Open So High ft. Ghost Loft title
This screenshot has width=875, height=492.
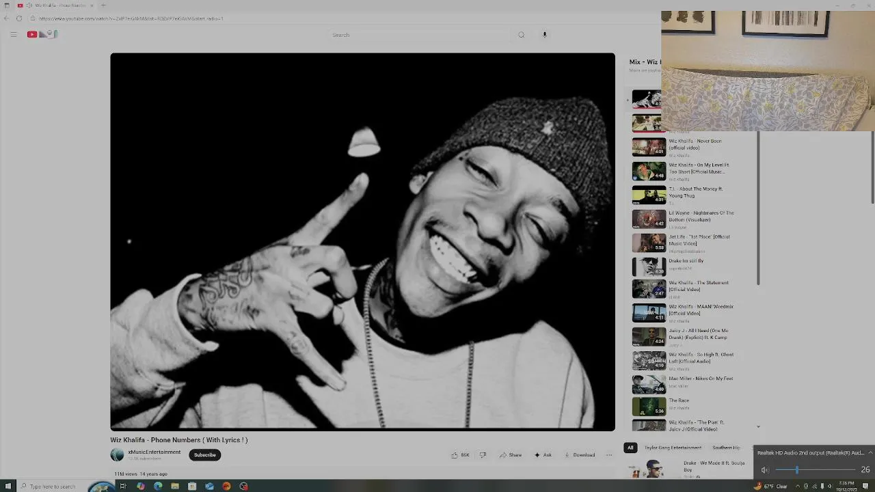701,357
